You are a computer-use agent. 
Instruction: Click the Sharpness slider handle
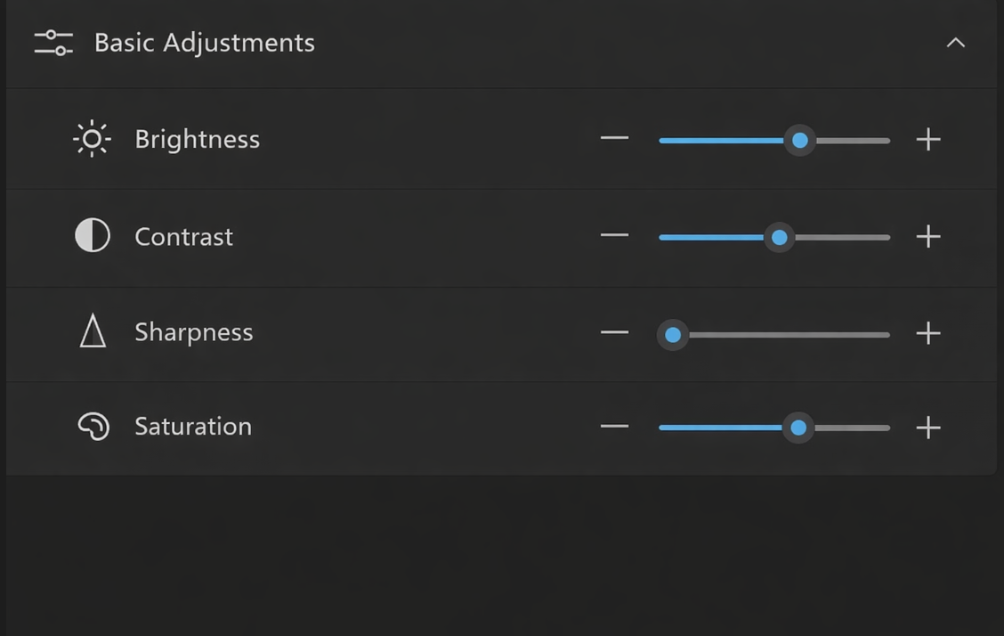pos(673,335)
